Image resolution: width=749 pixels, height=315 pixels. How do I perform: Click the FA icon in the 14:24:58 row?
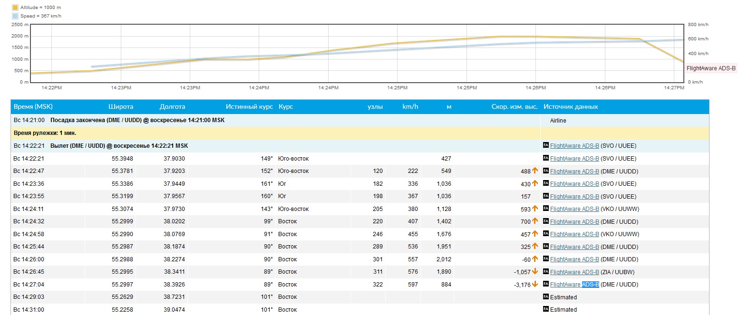tap(546, 234)
